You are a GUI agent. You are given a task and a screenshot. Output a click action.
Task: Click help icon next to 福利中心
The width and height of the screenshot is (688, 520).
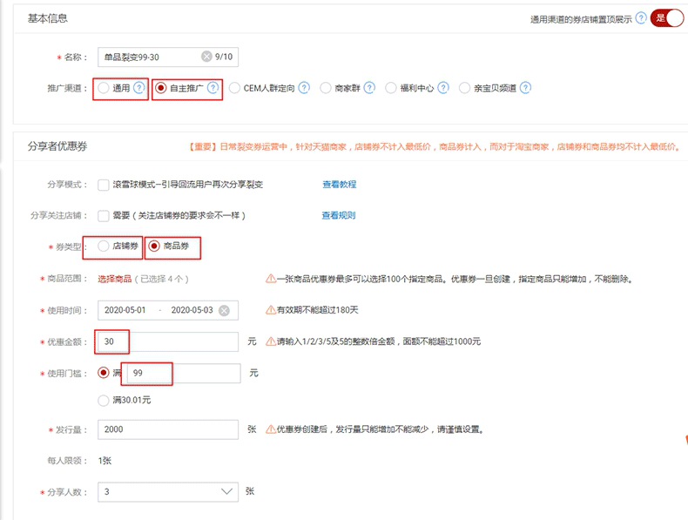coord(443,88)
